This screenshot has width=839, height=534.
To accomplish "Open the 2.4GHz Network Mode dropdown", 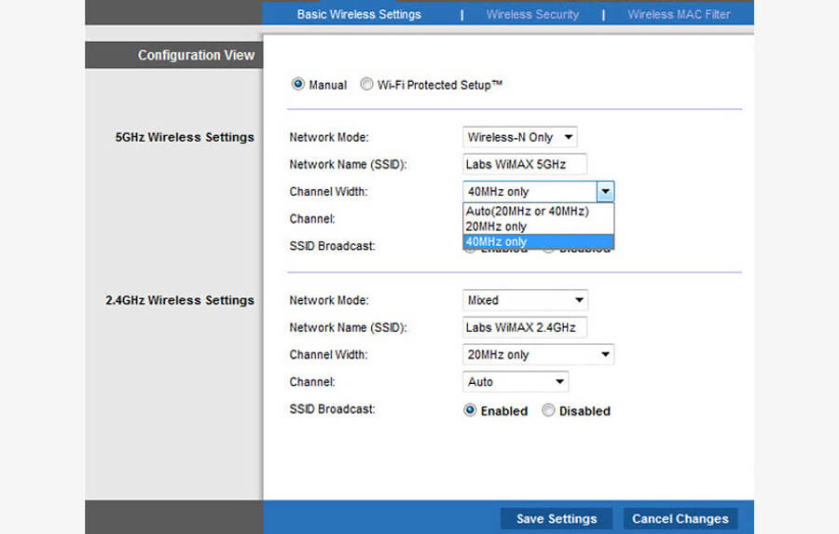I will 526,300.
